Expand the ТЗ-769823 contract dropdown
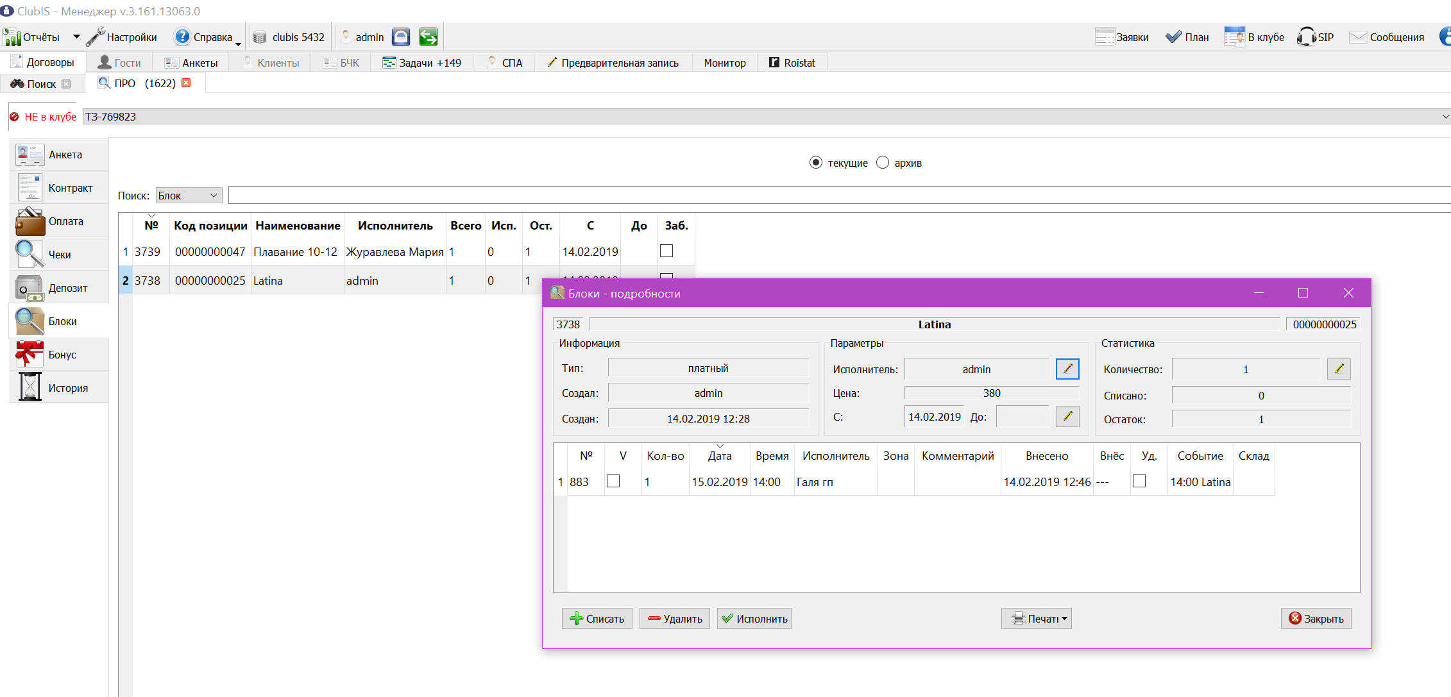Screen dimensions: 1451x697 tap(1445, 117)
